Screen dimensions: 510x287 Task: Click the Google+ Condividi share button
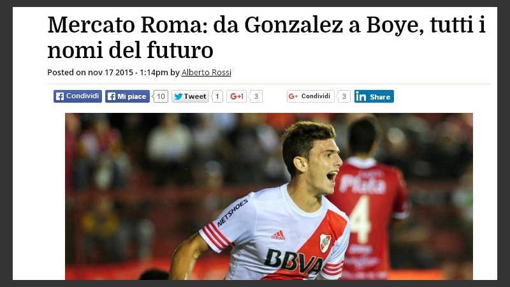(x=310, y=96)
